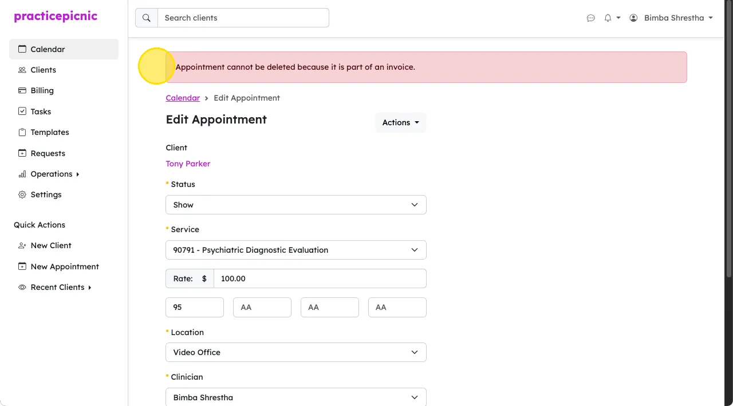The width and height of the screenshot is (733, 406).
Task: Open the Location dropdown Video Office
Action: [x=296, y=352]
